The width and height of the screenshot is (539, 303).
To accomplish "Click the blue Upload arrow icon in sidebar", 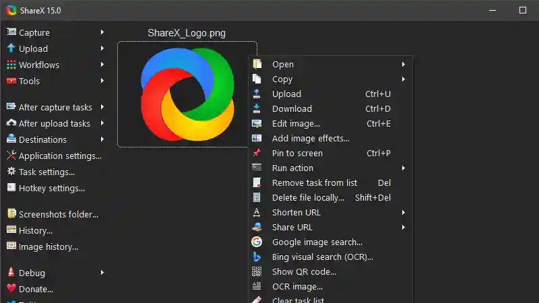I will tap(11, 48).
